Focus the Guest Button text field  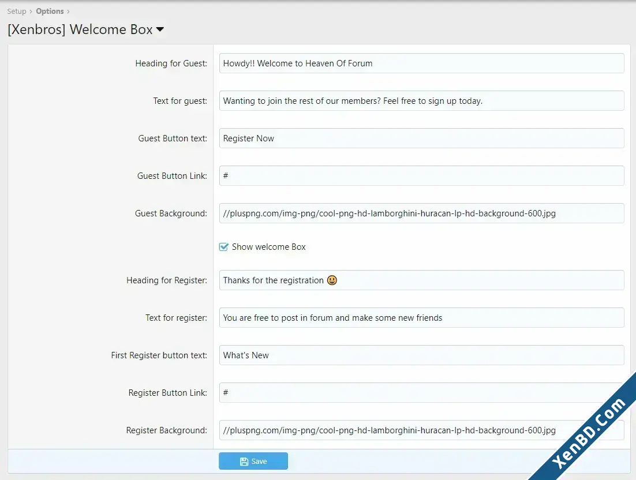pos(421,138)
